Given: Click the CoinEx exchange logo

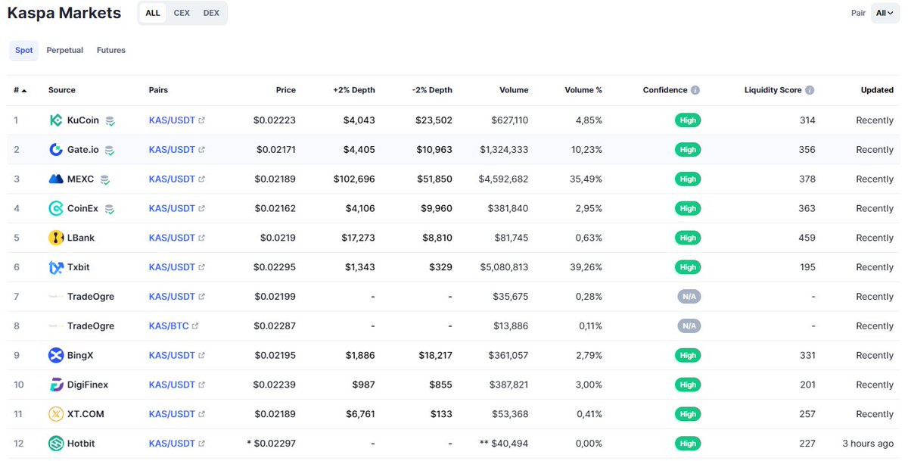Looking at the screenshot, I should pyautogui.click(x=56, y=208).
